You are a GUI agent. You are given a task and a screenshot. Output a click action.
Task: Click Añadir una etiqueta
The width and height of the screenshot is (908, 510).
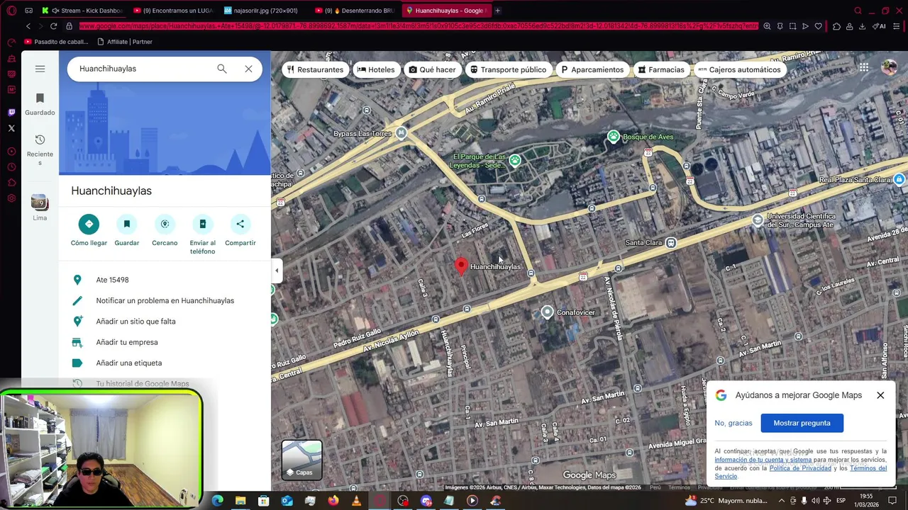165,363
